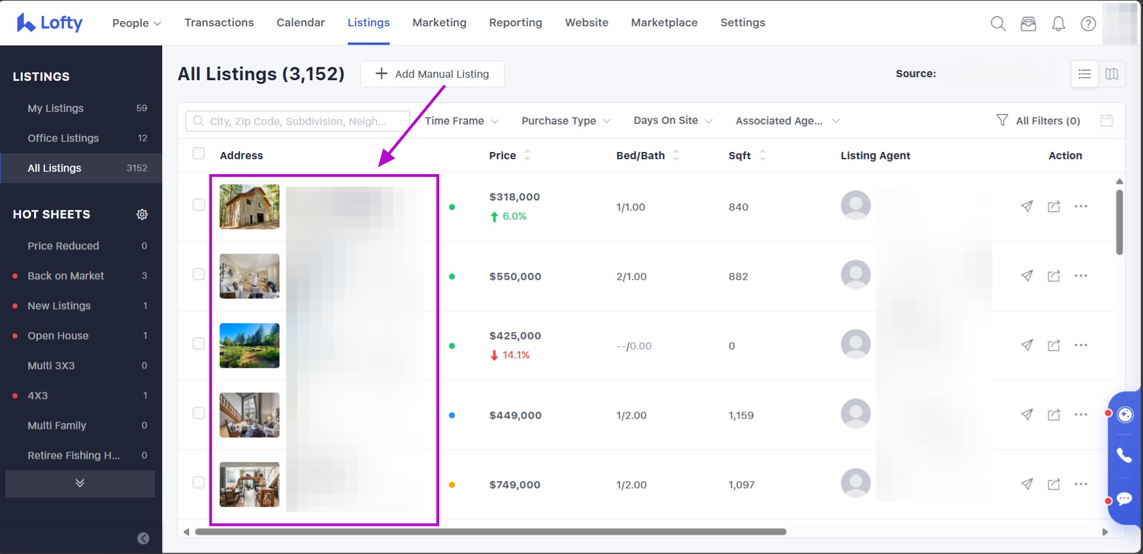Open the notifications bell
Screen dimensions: 1143x554
point(1058,23)
